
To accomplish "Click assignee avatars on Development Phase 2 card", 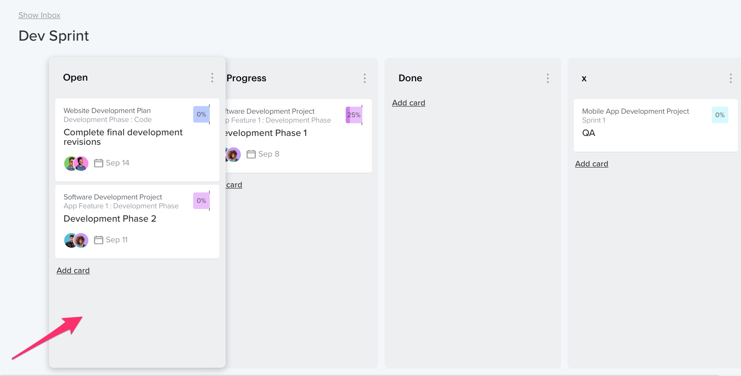I will (76, 240).
